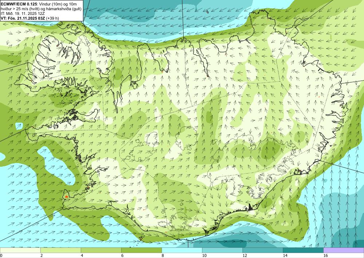364x258 pixels.
Task: Click the pale cream 0–2 legend swatch
Action: pyautogui.click(x=20, y=250)
